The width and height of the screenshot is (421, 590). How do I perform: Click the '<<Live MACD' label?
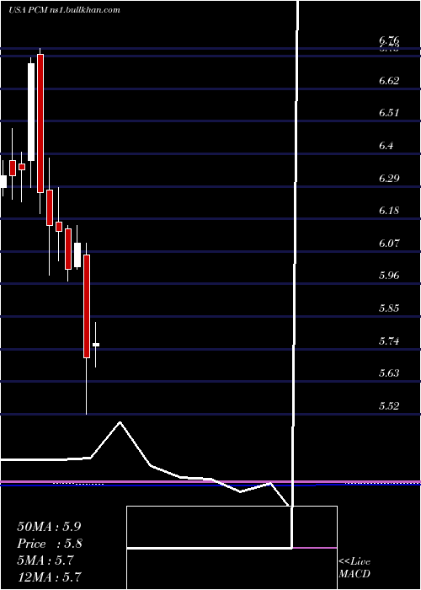pyautogui.click(x=354, y=568)
